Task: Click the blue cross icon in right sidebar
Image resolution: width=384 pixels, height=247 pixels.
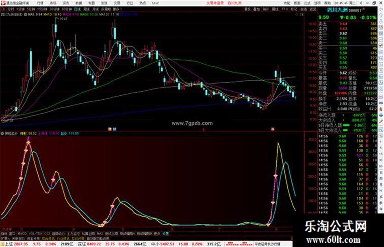Action: (381, 115)
